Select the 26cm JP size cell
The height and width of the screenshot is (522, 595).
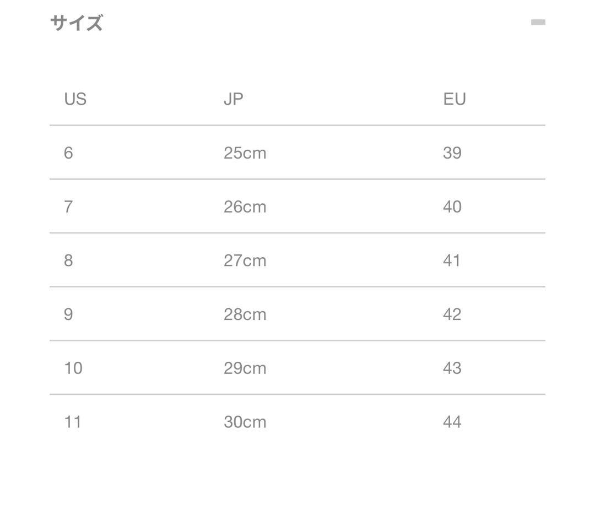(245, 206)
